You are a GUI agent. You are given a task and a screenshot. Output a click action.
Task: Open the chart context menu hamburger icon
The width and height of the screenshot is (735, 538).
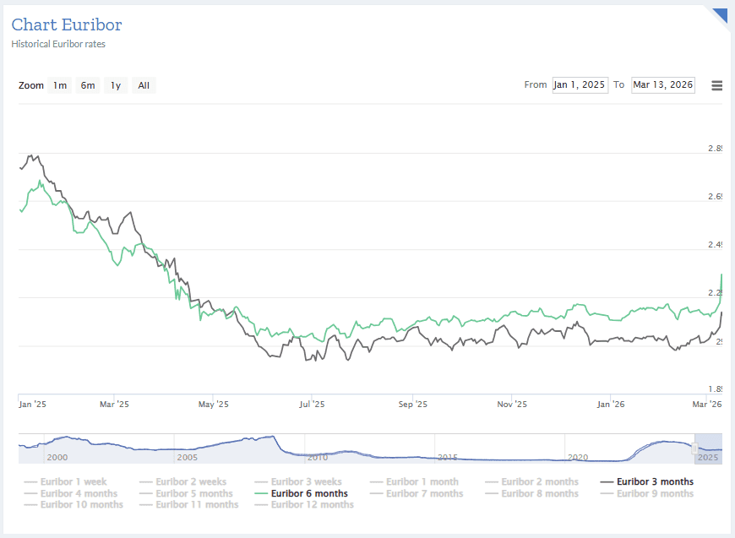(716, 85)
